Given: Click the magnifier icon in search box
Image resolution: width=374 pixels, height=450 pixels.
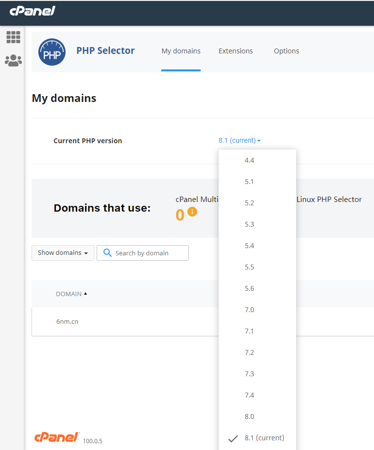Looking at the screenshot, I should click(107, 253).
